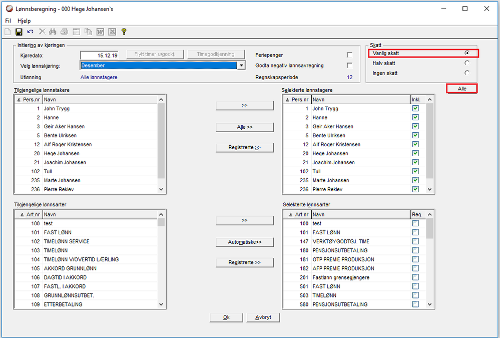Click the new blank document icon

point(8,32)
